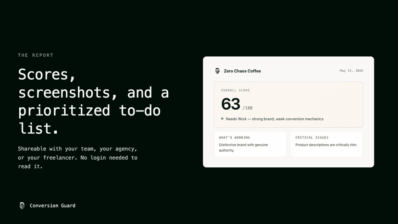Screen dimensions: 398x224
Task: Click the score number '63'
Action: [230, 104]
